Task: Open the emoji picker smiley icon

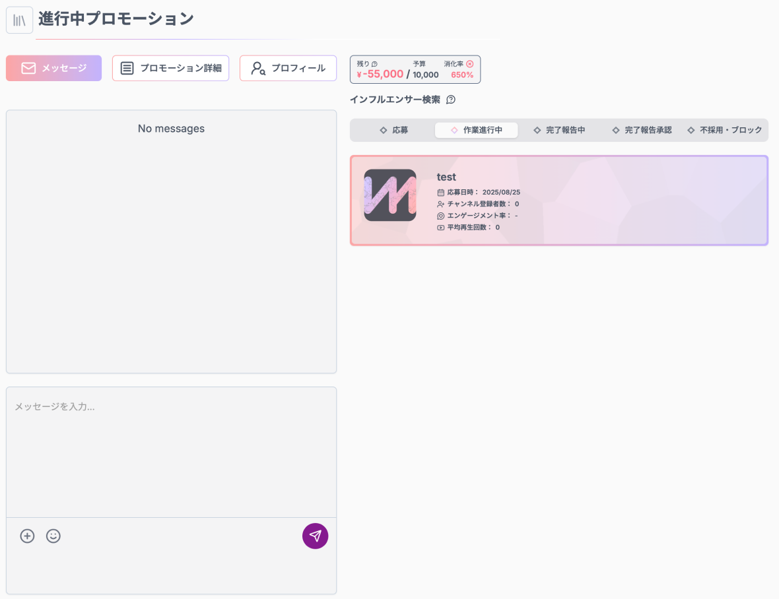Action: pos(53,536)
